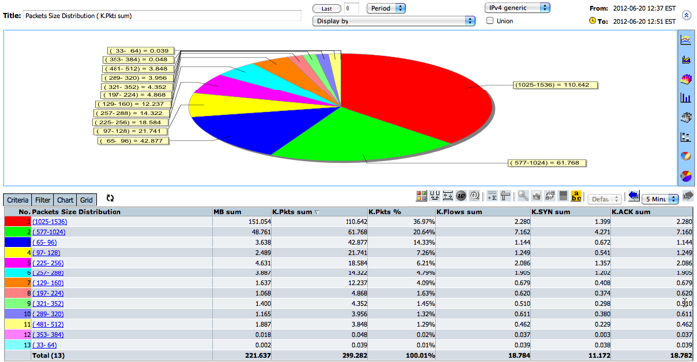Viewport: 697px width, 362px height.
Task: Click the 'Last' button
Action: [x=327, y=8]
